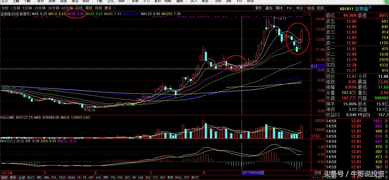This screenshot has height=180, width=389.
Task: Switch to the MTM indicator
Action: 170,177
